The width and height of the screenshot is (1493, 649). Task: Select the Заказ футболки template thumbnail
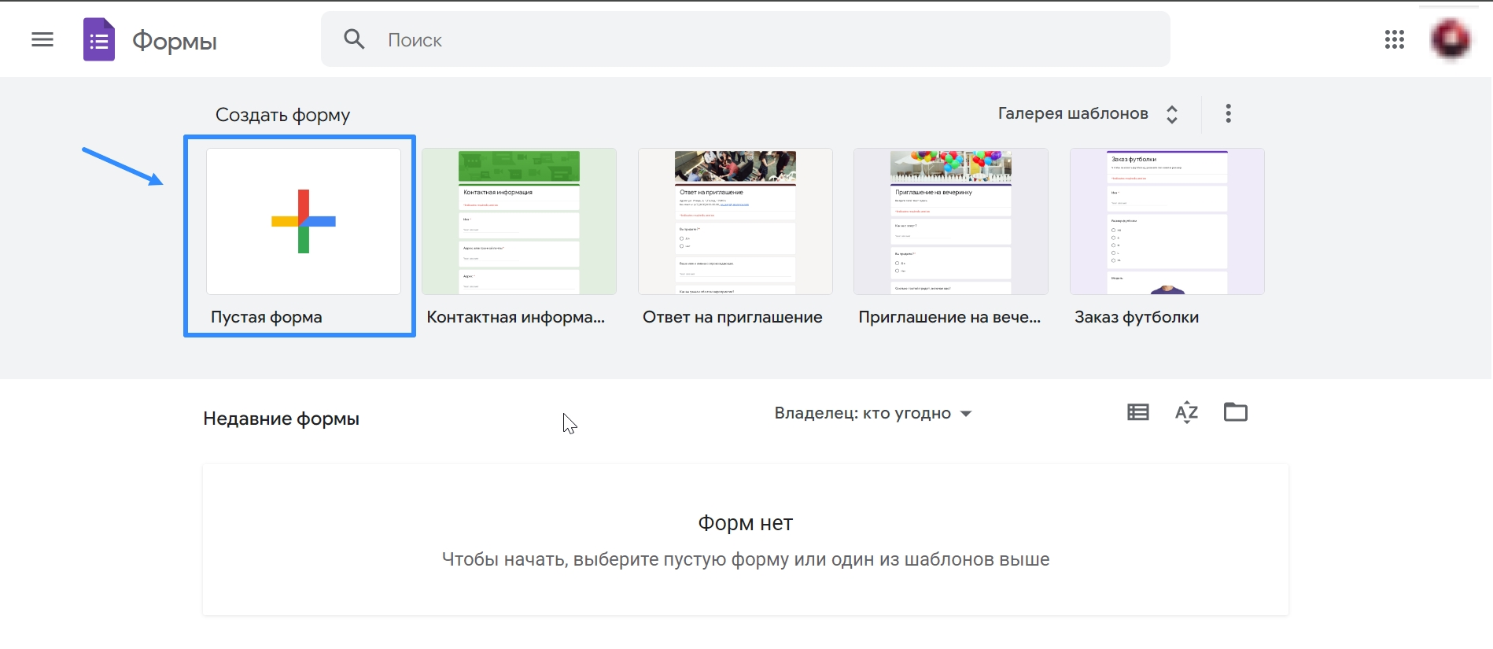coord(1167,222)
